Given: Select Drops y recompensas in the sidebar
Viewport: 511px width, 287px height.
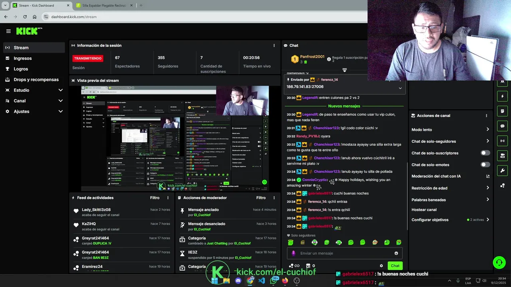Looking at the screenshot, I should coord(34,79).
